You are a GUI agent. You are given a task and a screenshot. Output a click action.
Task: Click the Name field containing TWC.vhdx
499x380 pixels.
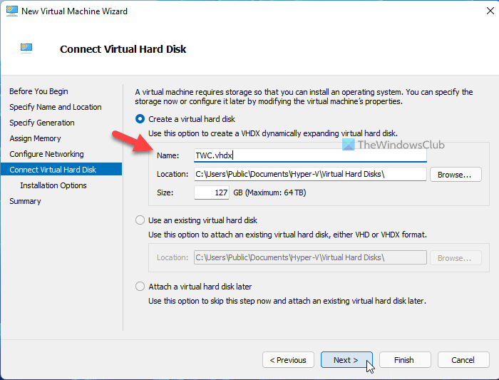click(x=309, y=155)
